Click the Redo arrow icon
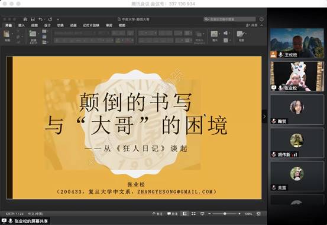This screenshot has width=327, height=225. [50, 19]
